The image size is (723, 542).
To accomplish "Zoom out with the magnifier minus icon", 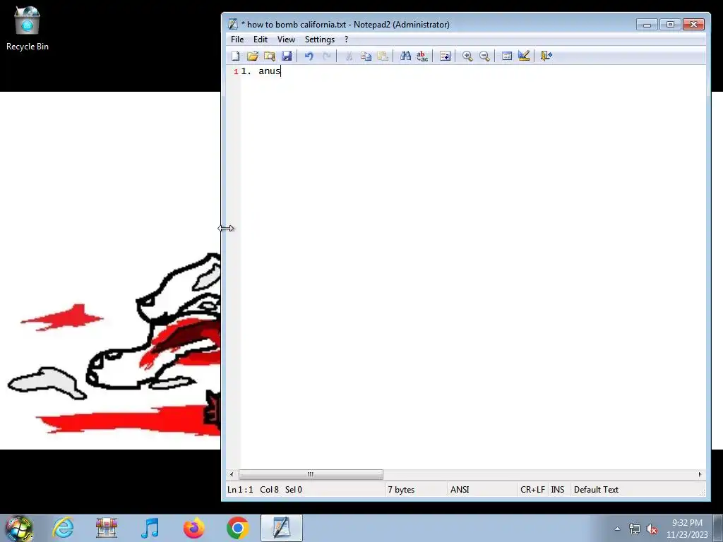I will (x=484, y=56).
